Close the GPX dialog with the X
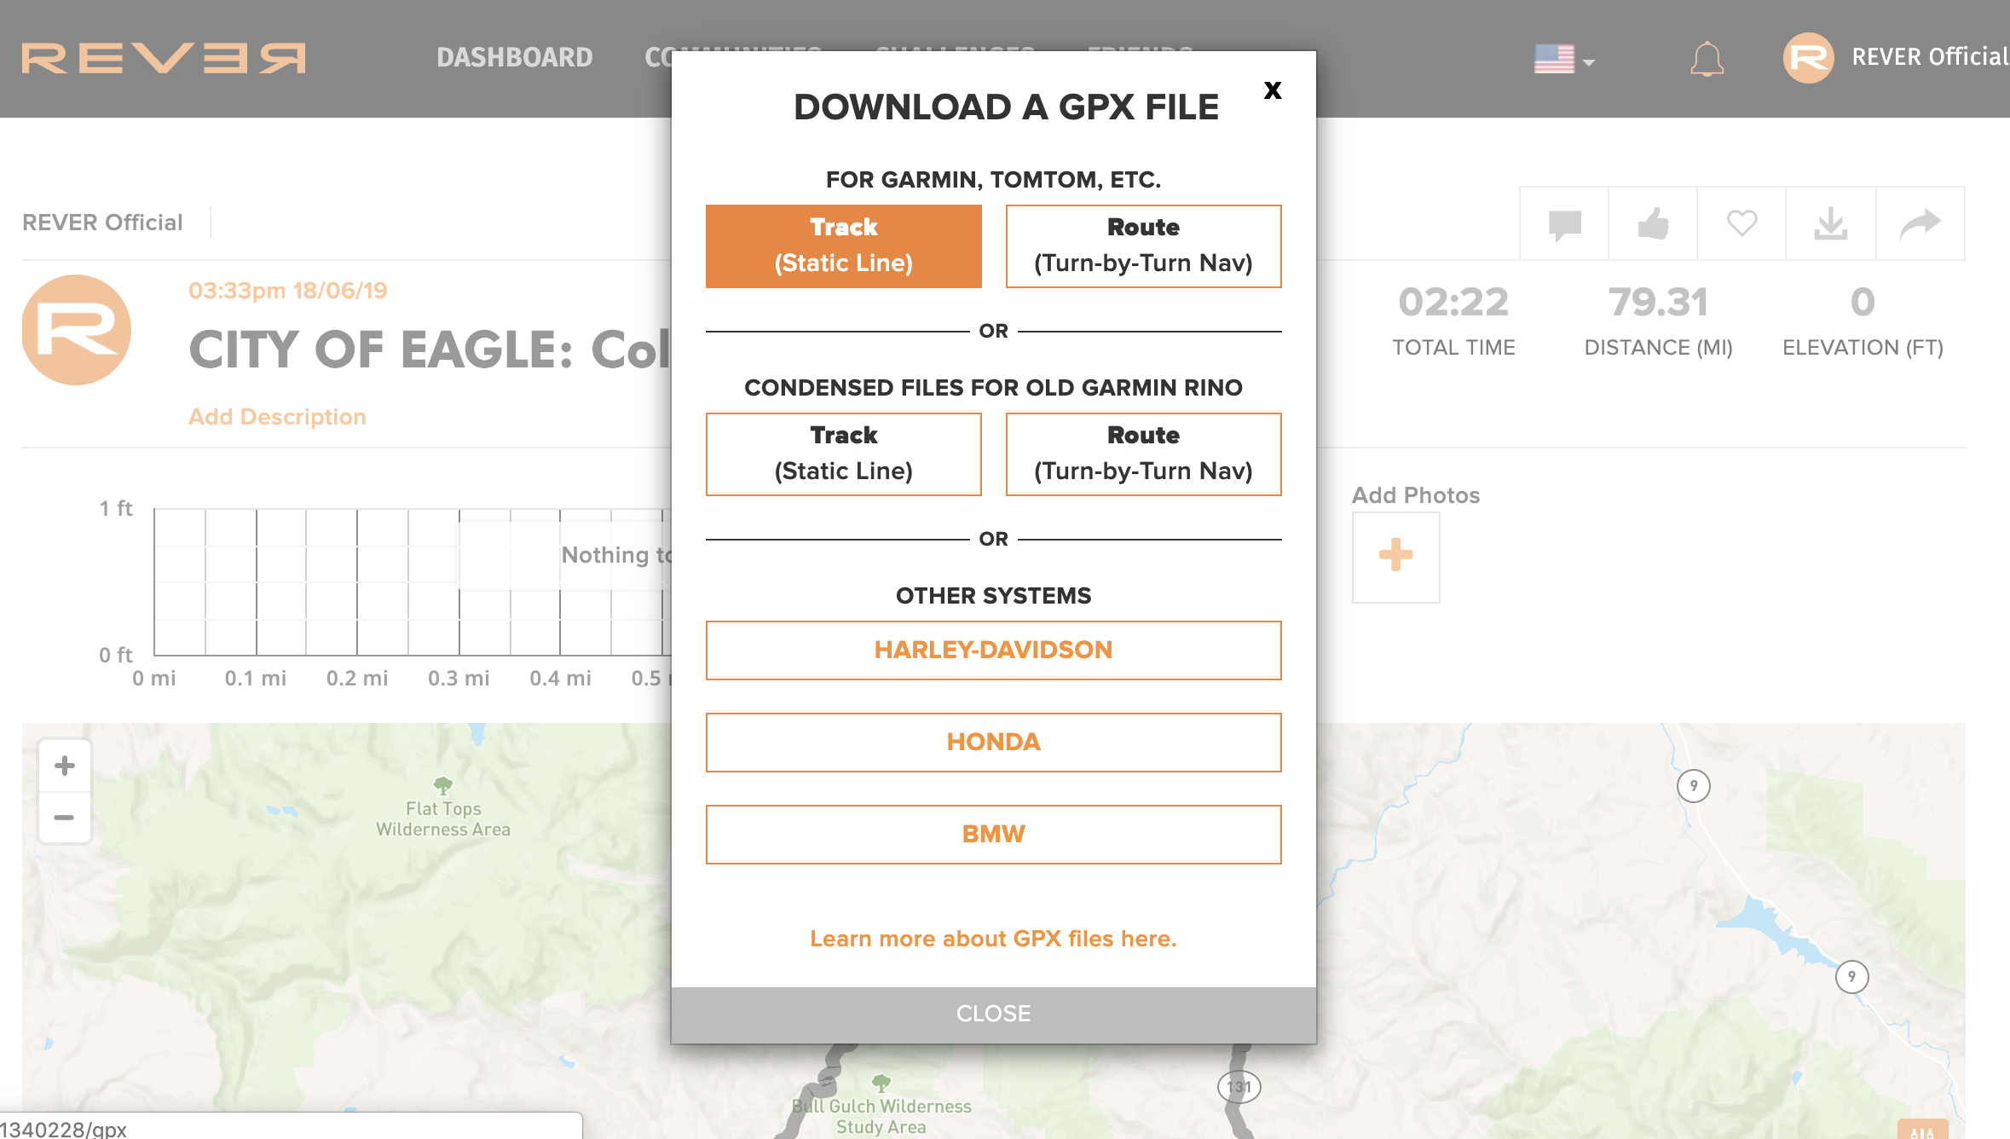Viewport: 2010px width, 1139px height. coord(1273,90)
